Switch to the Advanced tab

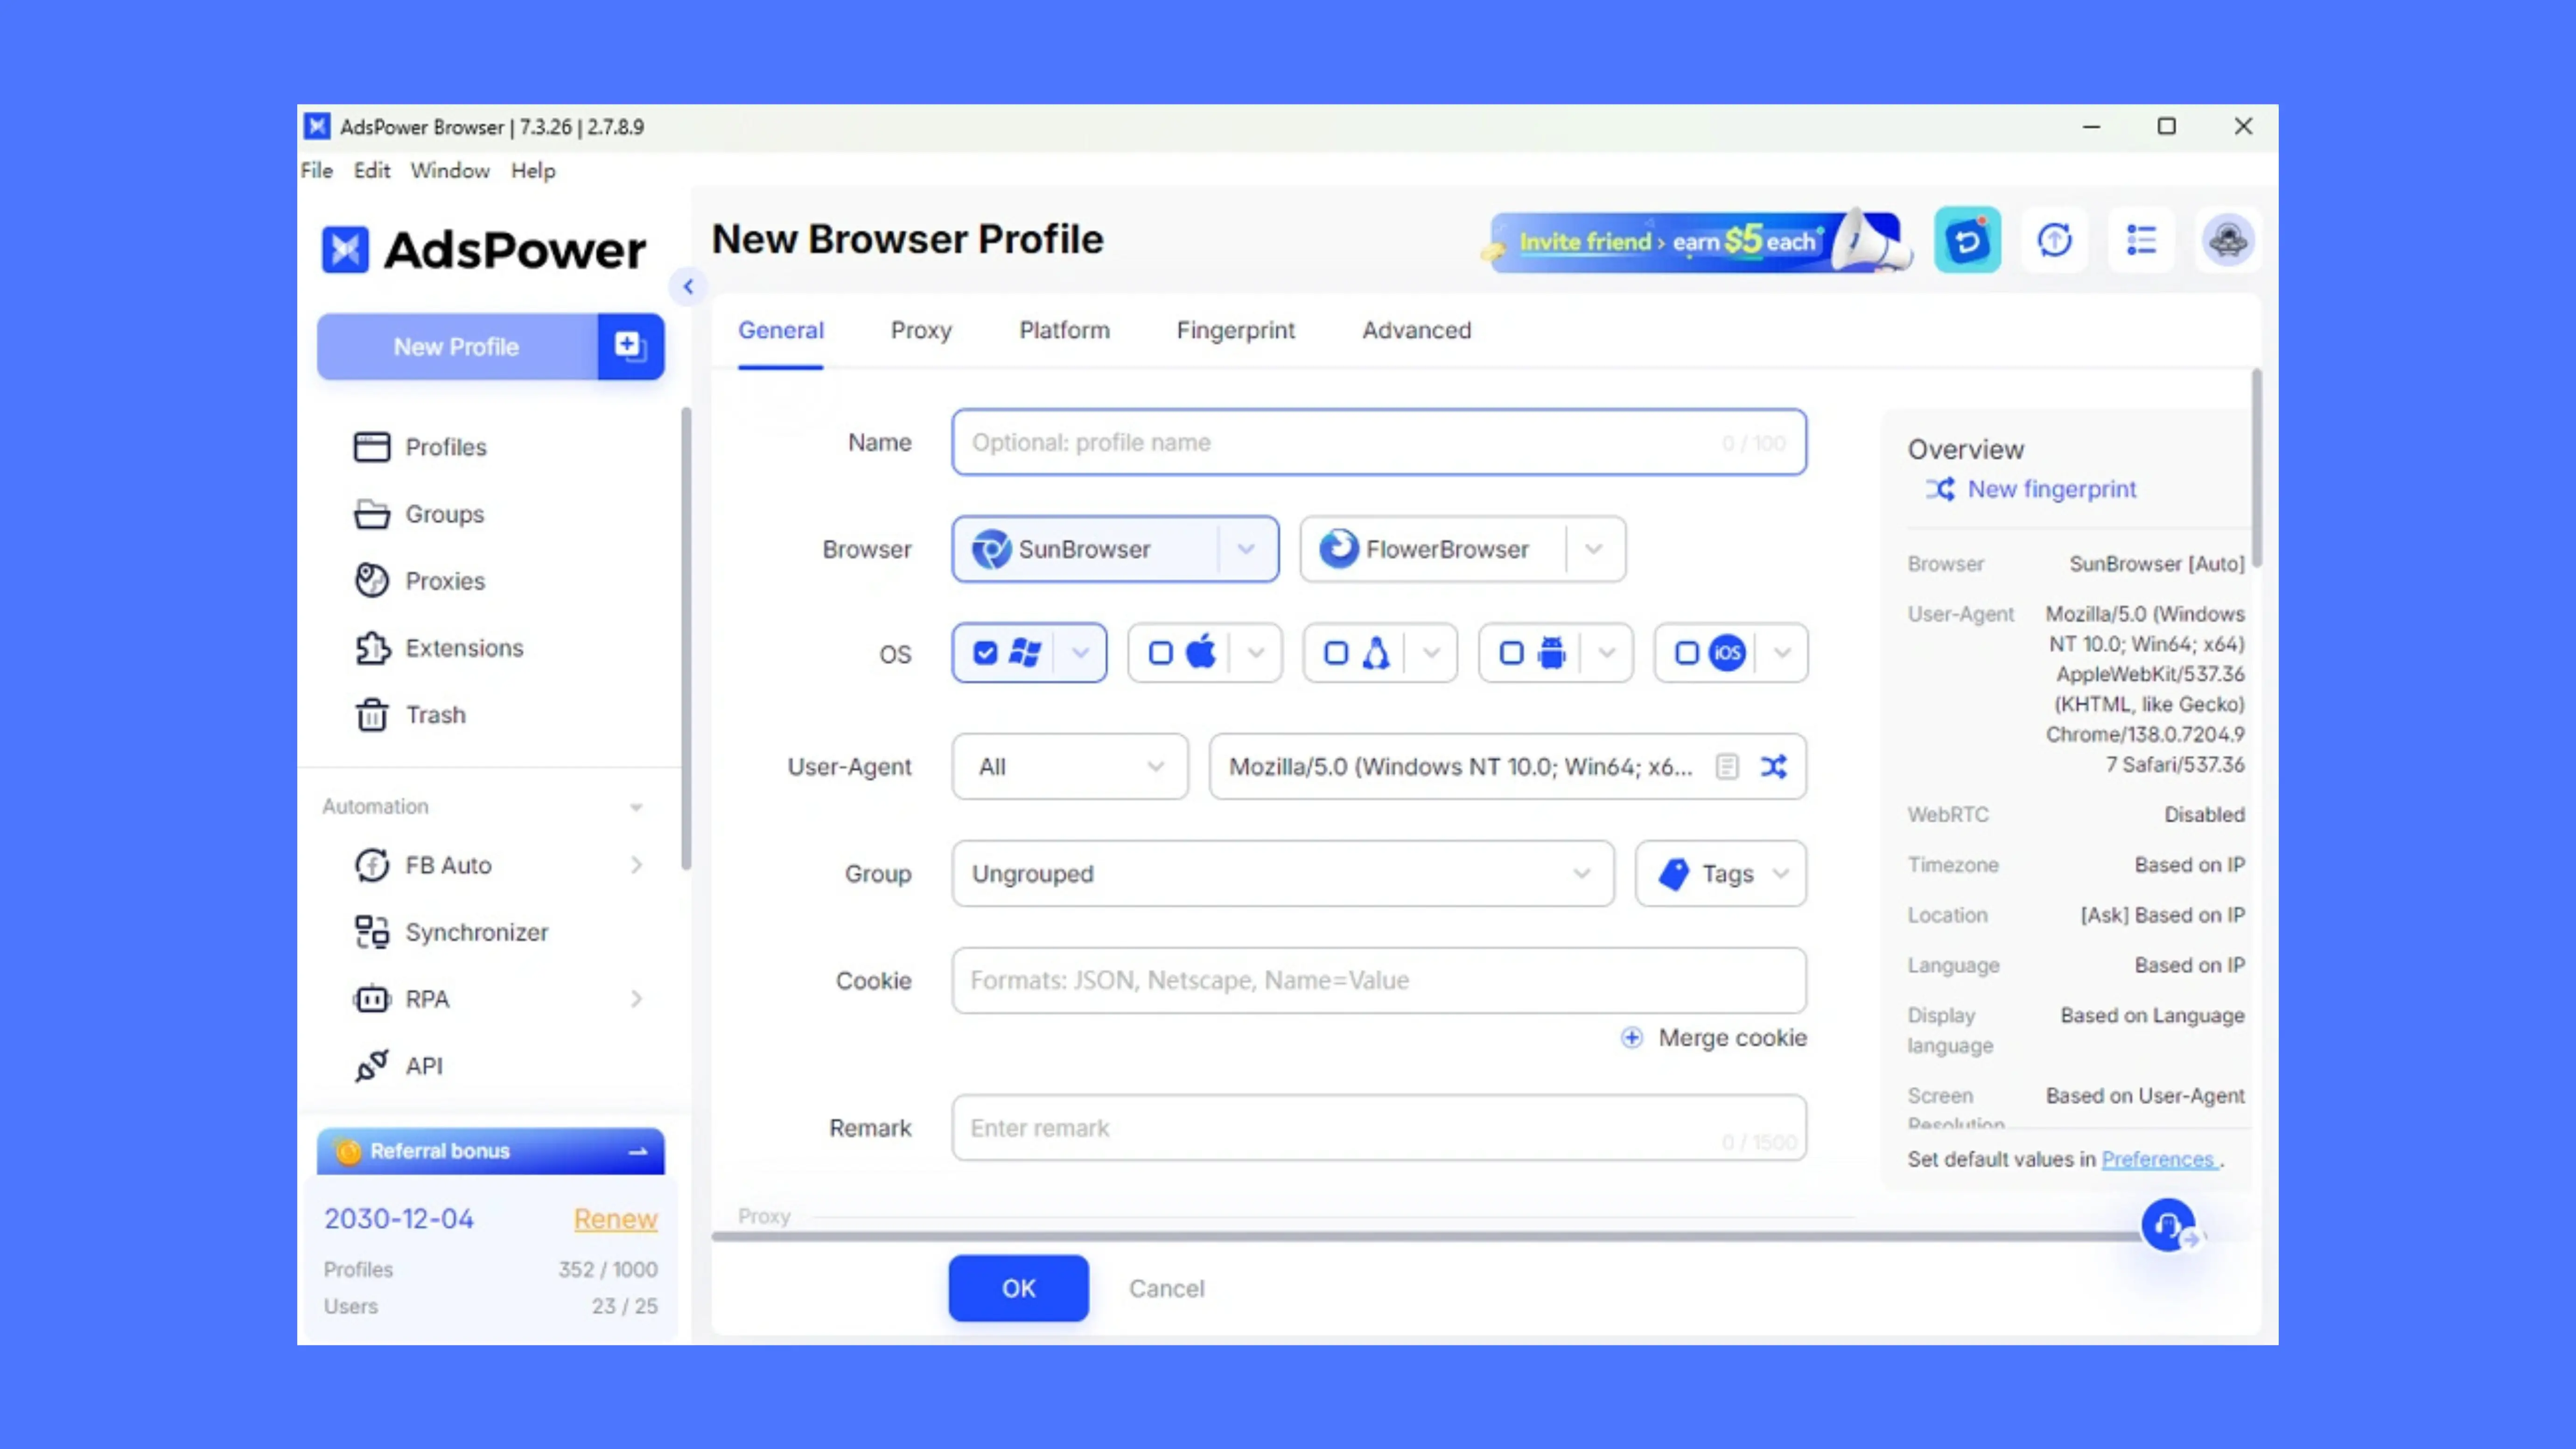(1416, 330)
